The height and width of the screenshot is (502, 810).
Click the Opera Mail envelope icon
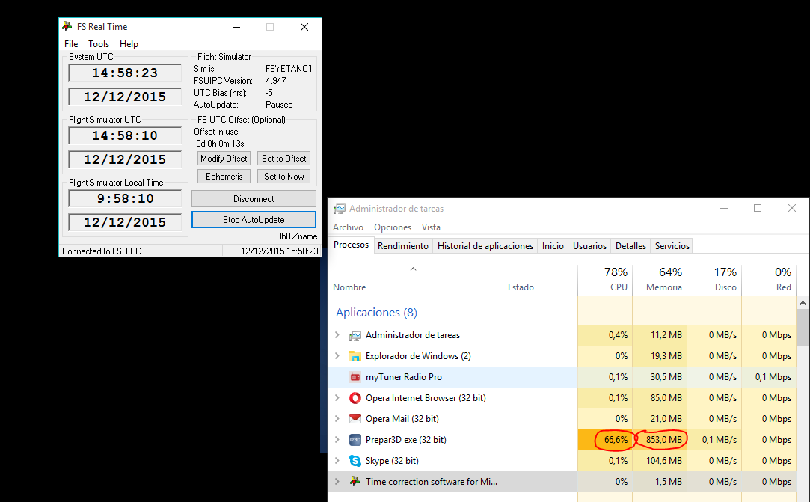point(355,419)
